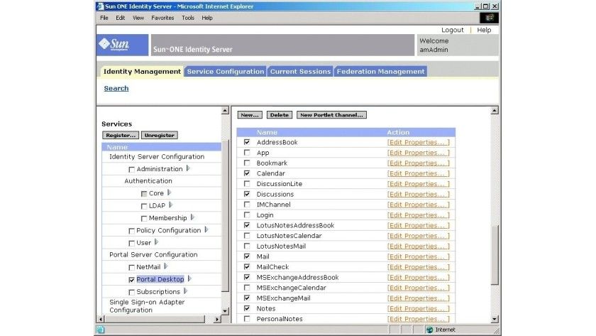
Task: Open NetMail properties arrow
Action: pyautogui.click(x=166, y=266)
